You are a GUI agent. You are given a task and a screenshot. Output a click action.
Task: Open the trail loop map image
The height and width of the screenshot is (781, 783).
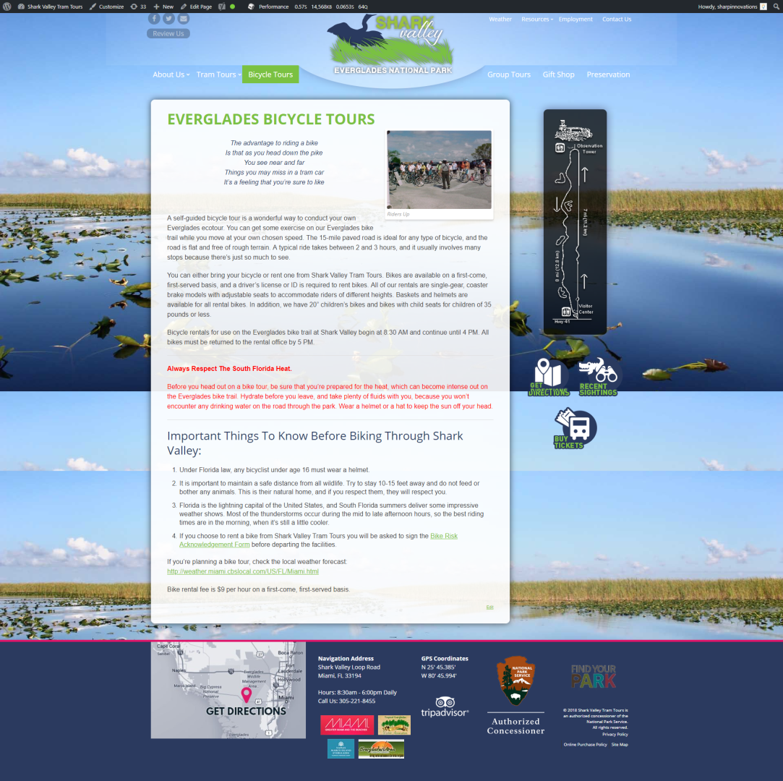pos(575,222)
